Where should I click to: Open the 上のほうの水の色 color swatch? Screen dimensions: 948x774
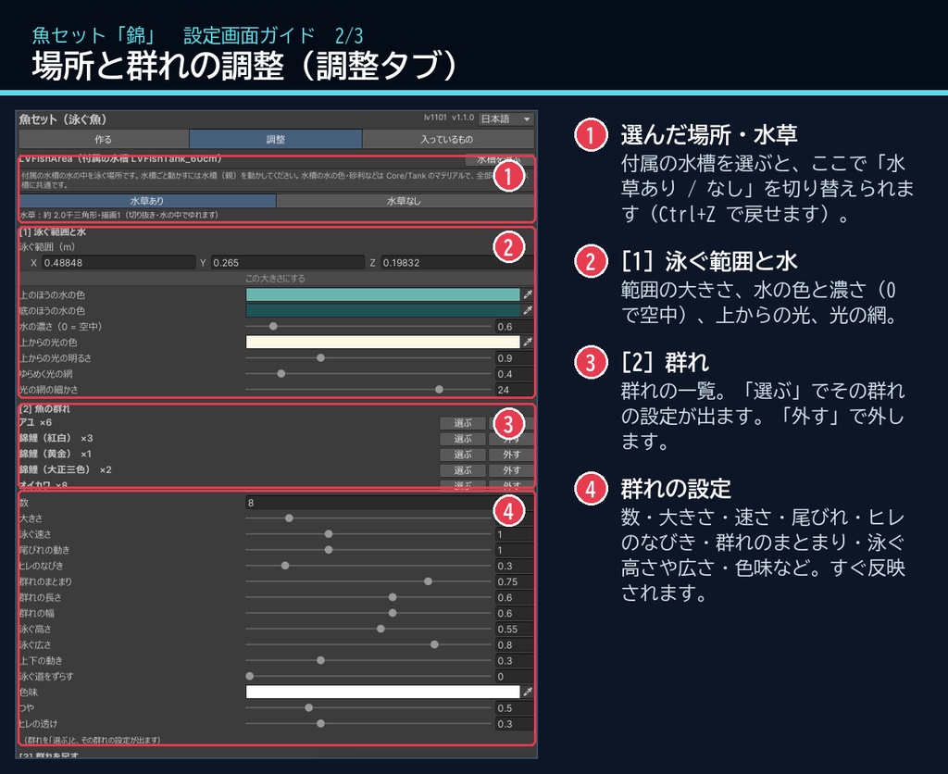coord(382,294)
